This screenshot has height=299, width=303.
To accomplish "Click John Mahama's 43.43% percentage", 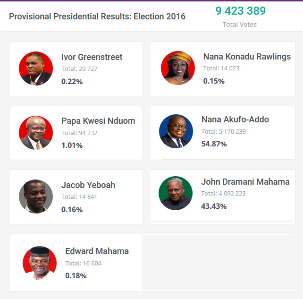I will pos(214,206).
